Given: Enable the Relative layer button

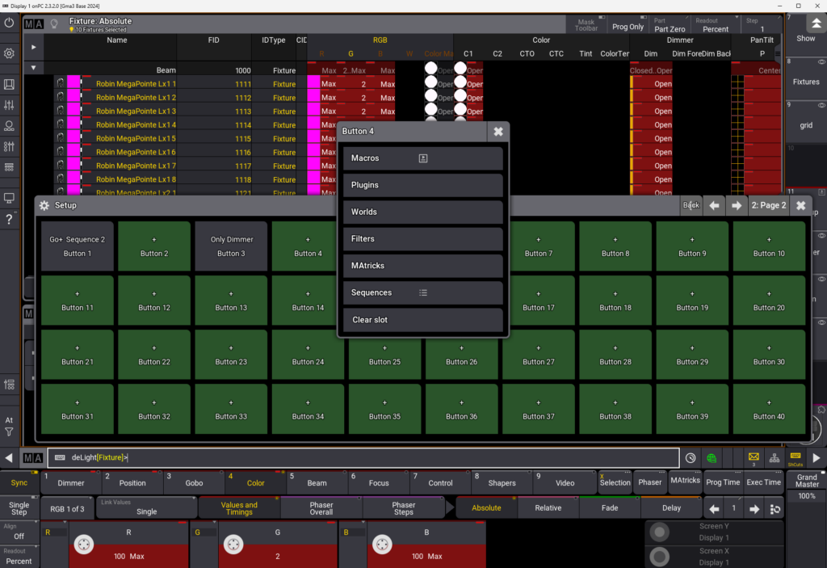Looking at the screenshot, I should 548,508.
